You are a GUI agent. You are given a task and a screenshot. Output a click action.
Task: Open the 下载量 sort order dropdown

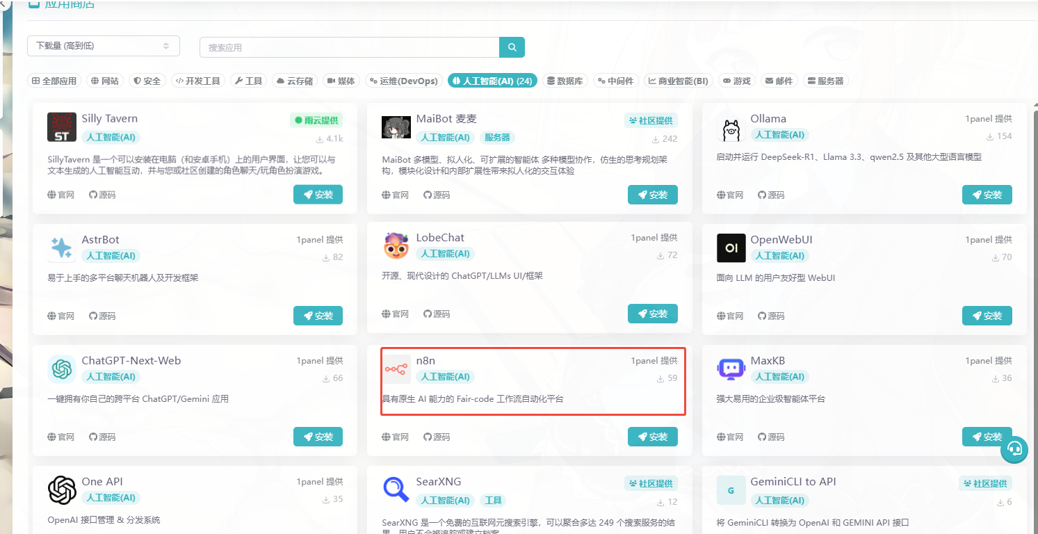tap(103, 46)
